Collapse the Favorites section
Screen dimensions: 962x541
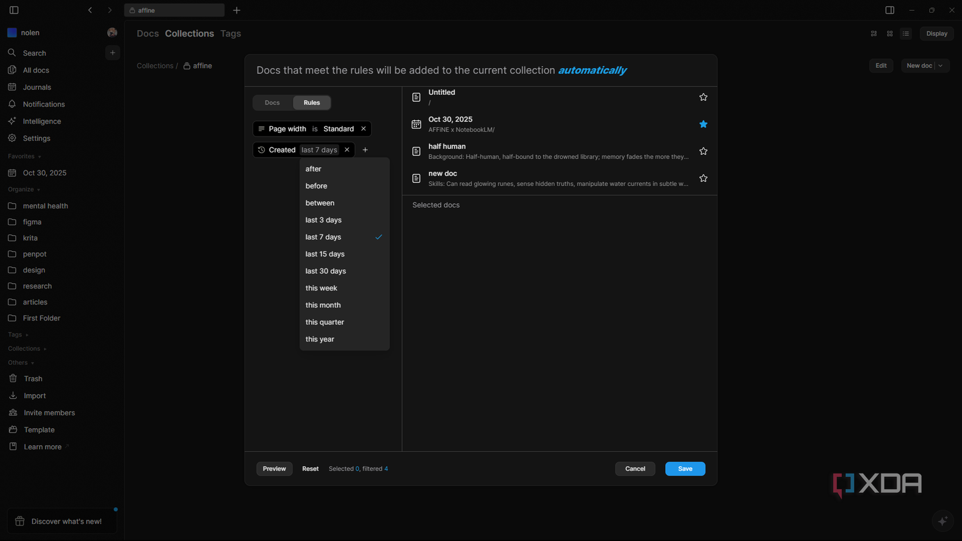tap(24, 156)
